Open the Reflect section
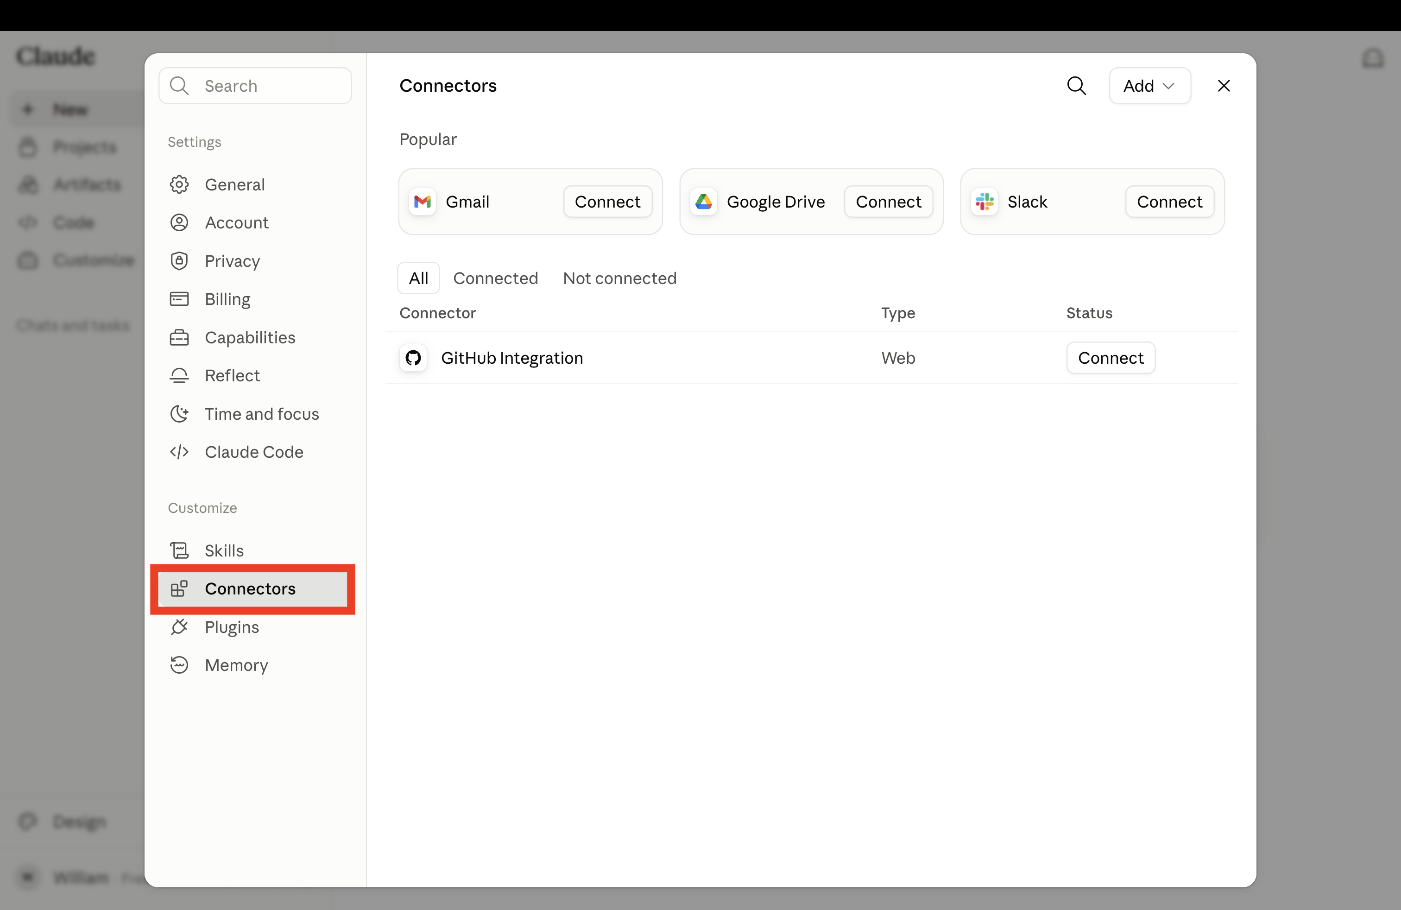Image resolution: width=1401 pixels, height=910 pixels. coord(255,375)
